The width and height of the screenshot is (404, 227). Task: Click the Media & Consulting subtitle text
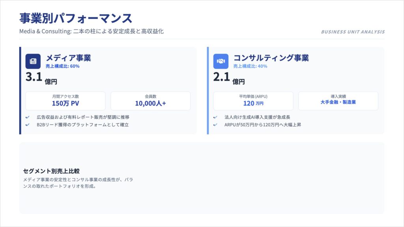[91, 31]
